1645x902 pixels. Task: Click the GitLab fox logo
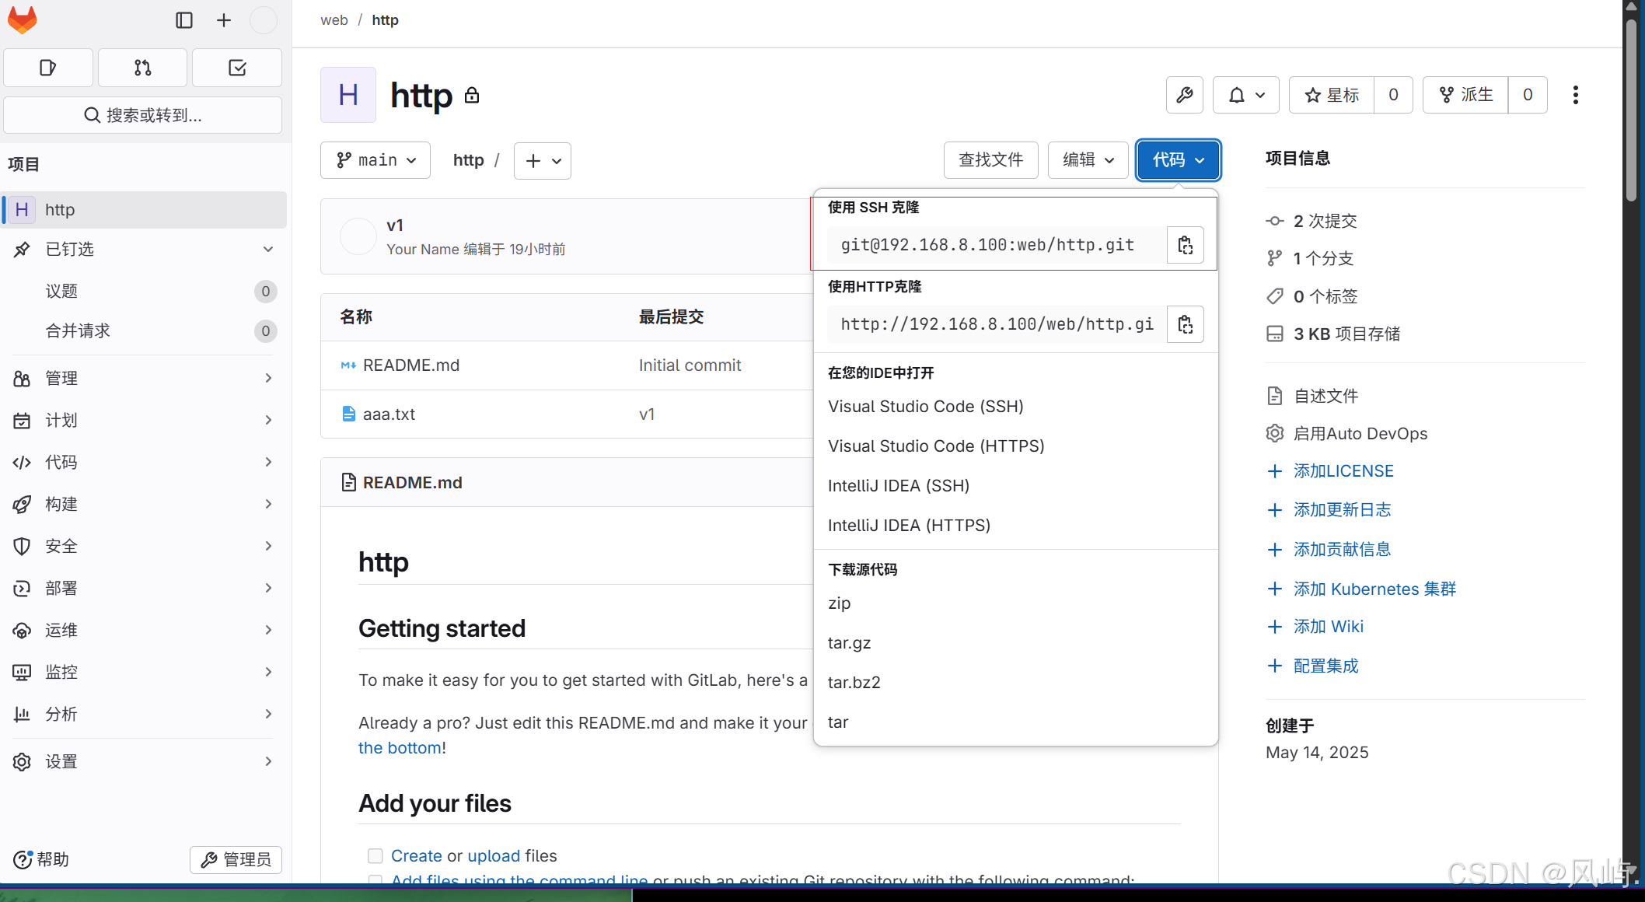pyautogui.click(x=23, y=20)
